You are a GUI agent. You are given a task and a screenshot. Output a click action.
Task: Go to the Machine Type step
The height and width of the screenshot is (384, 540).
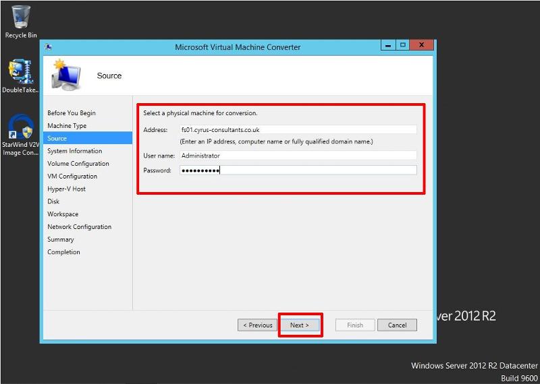67,126
